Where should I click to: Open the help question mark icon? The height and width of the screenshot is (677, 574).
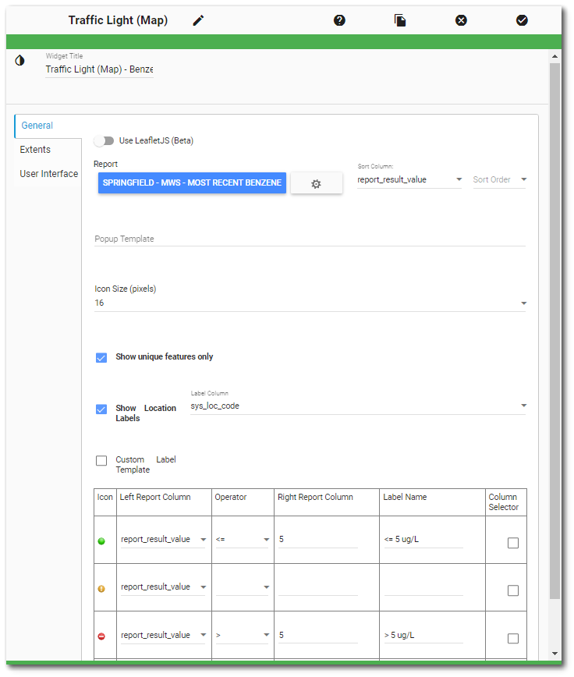tap(339, 20)
